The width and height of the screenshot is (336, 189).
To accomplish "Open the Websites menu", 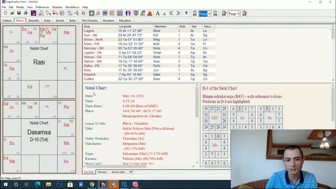I will coord(57,7).
